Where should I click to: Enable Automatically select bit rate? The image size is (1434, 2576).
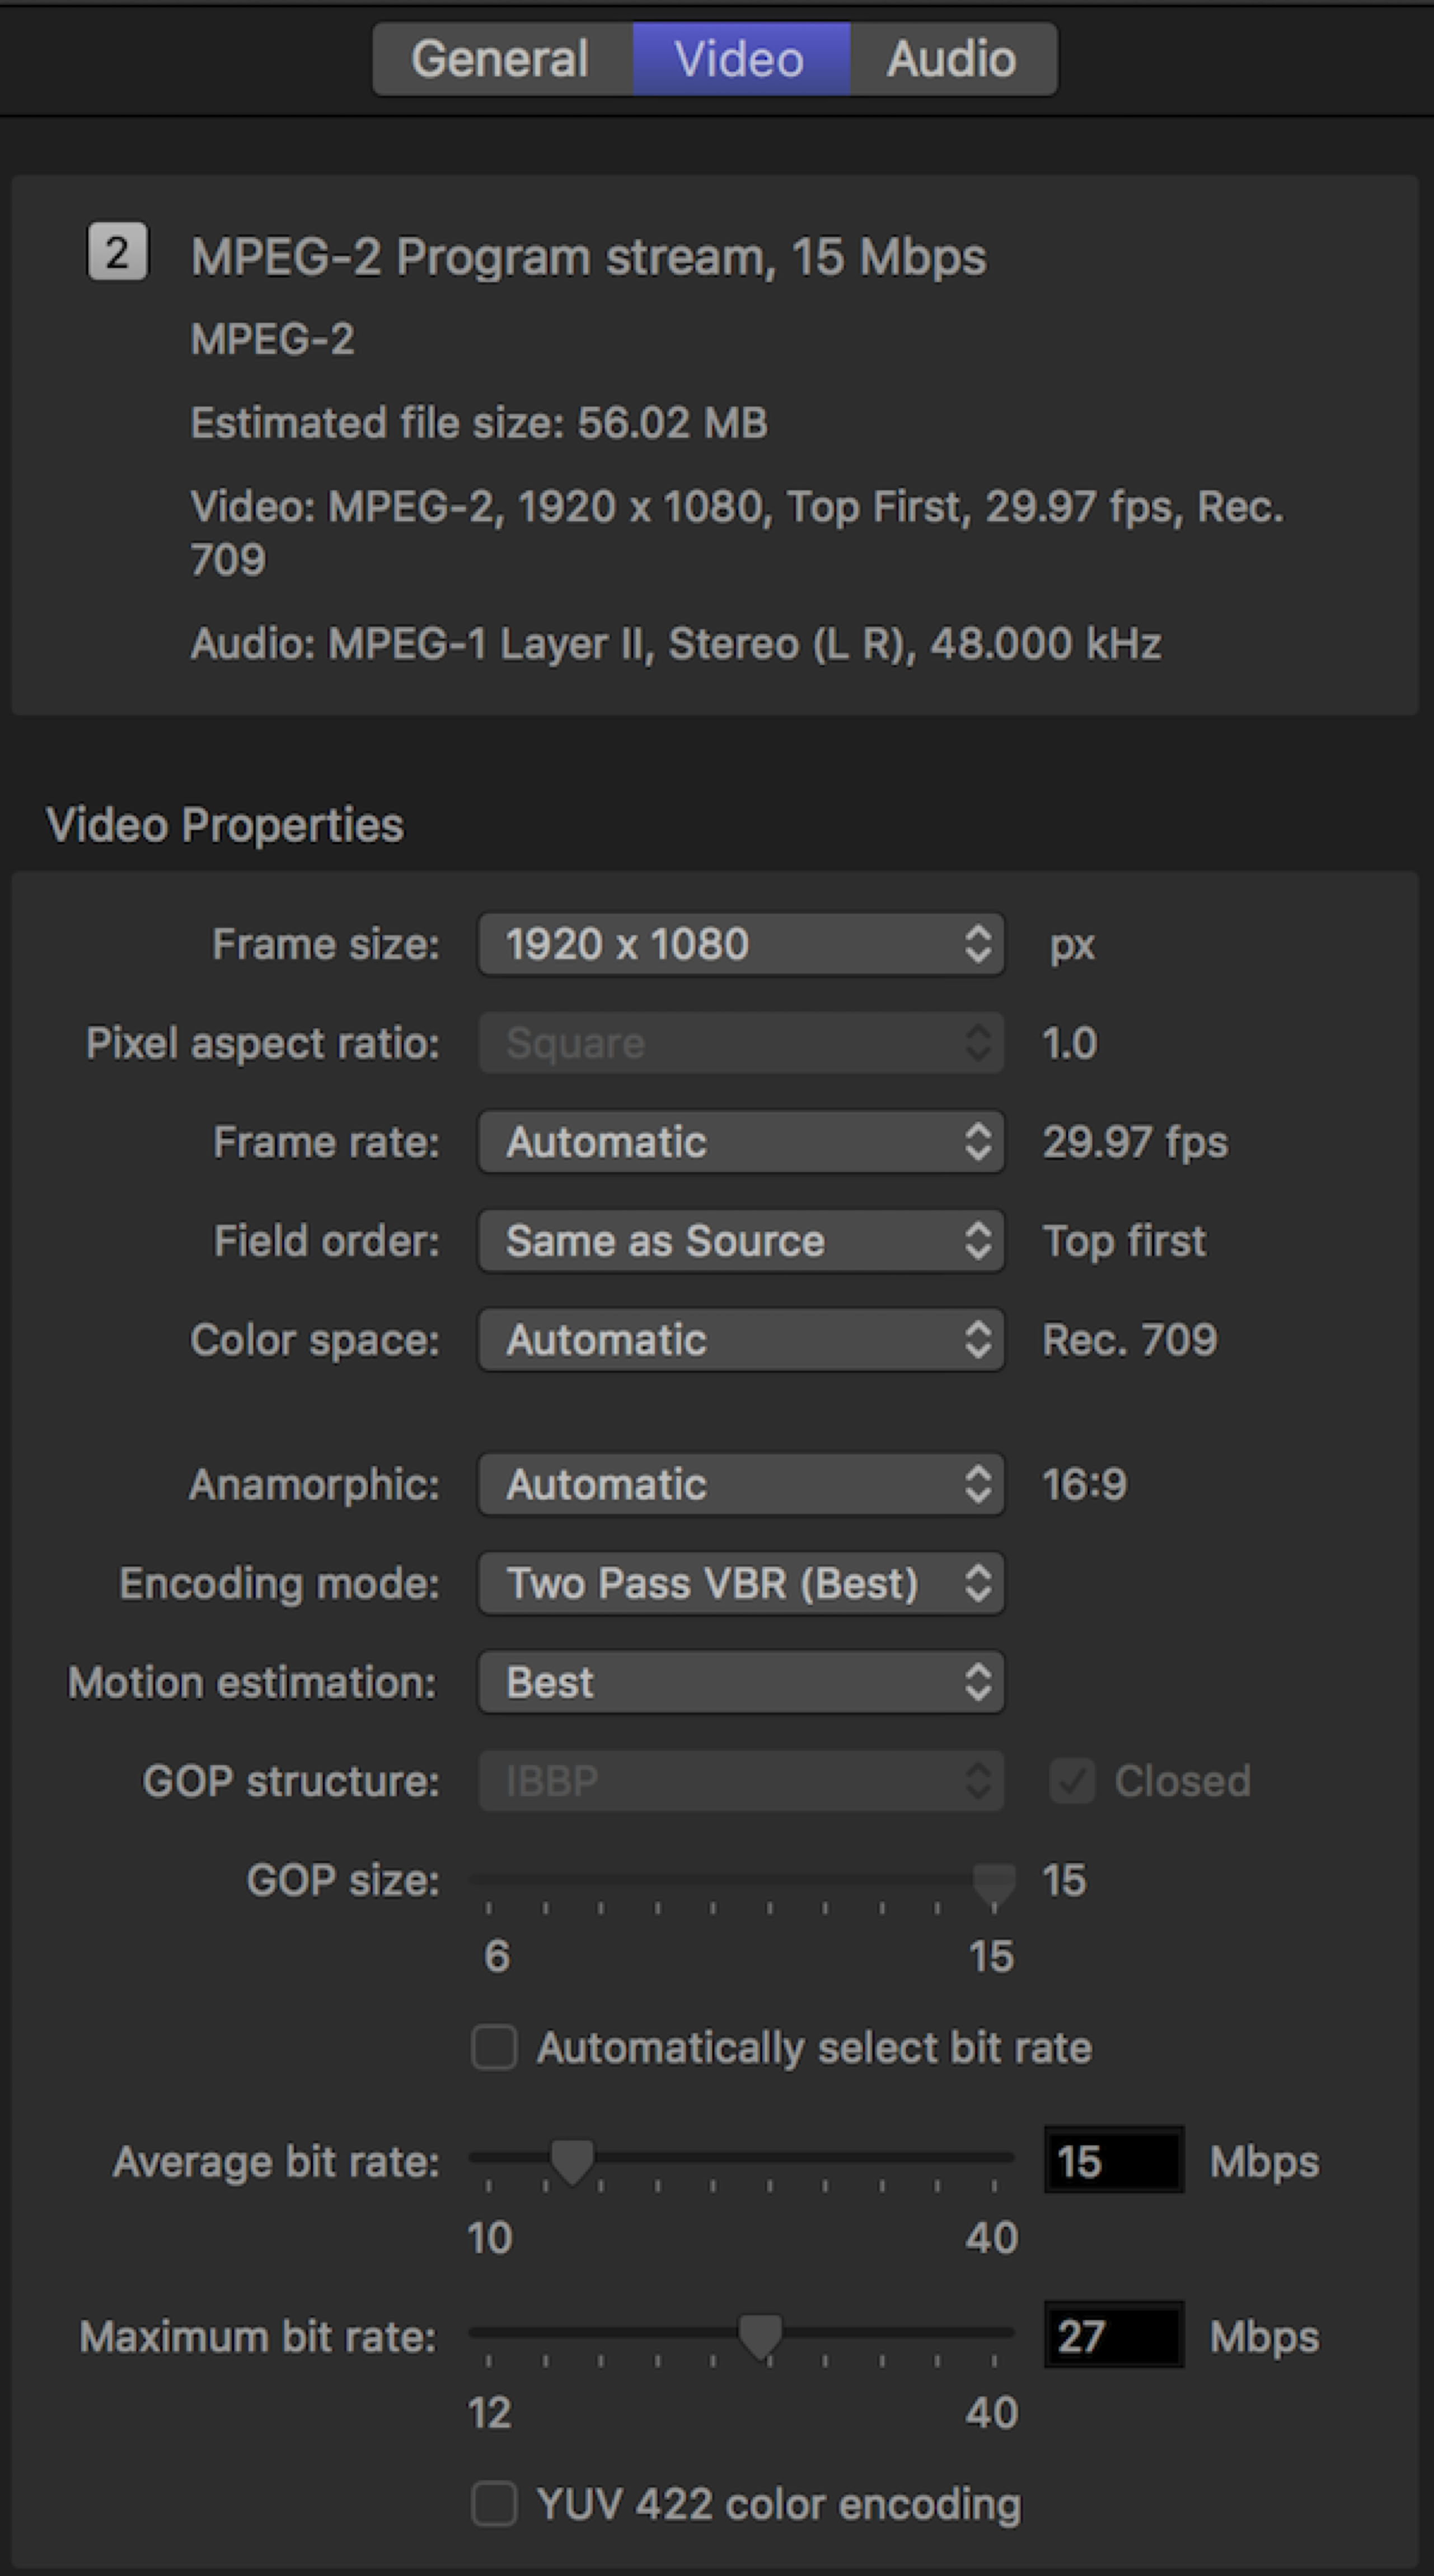click(x=494, y=2047)
